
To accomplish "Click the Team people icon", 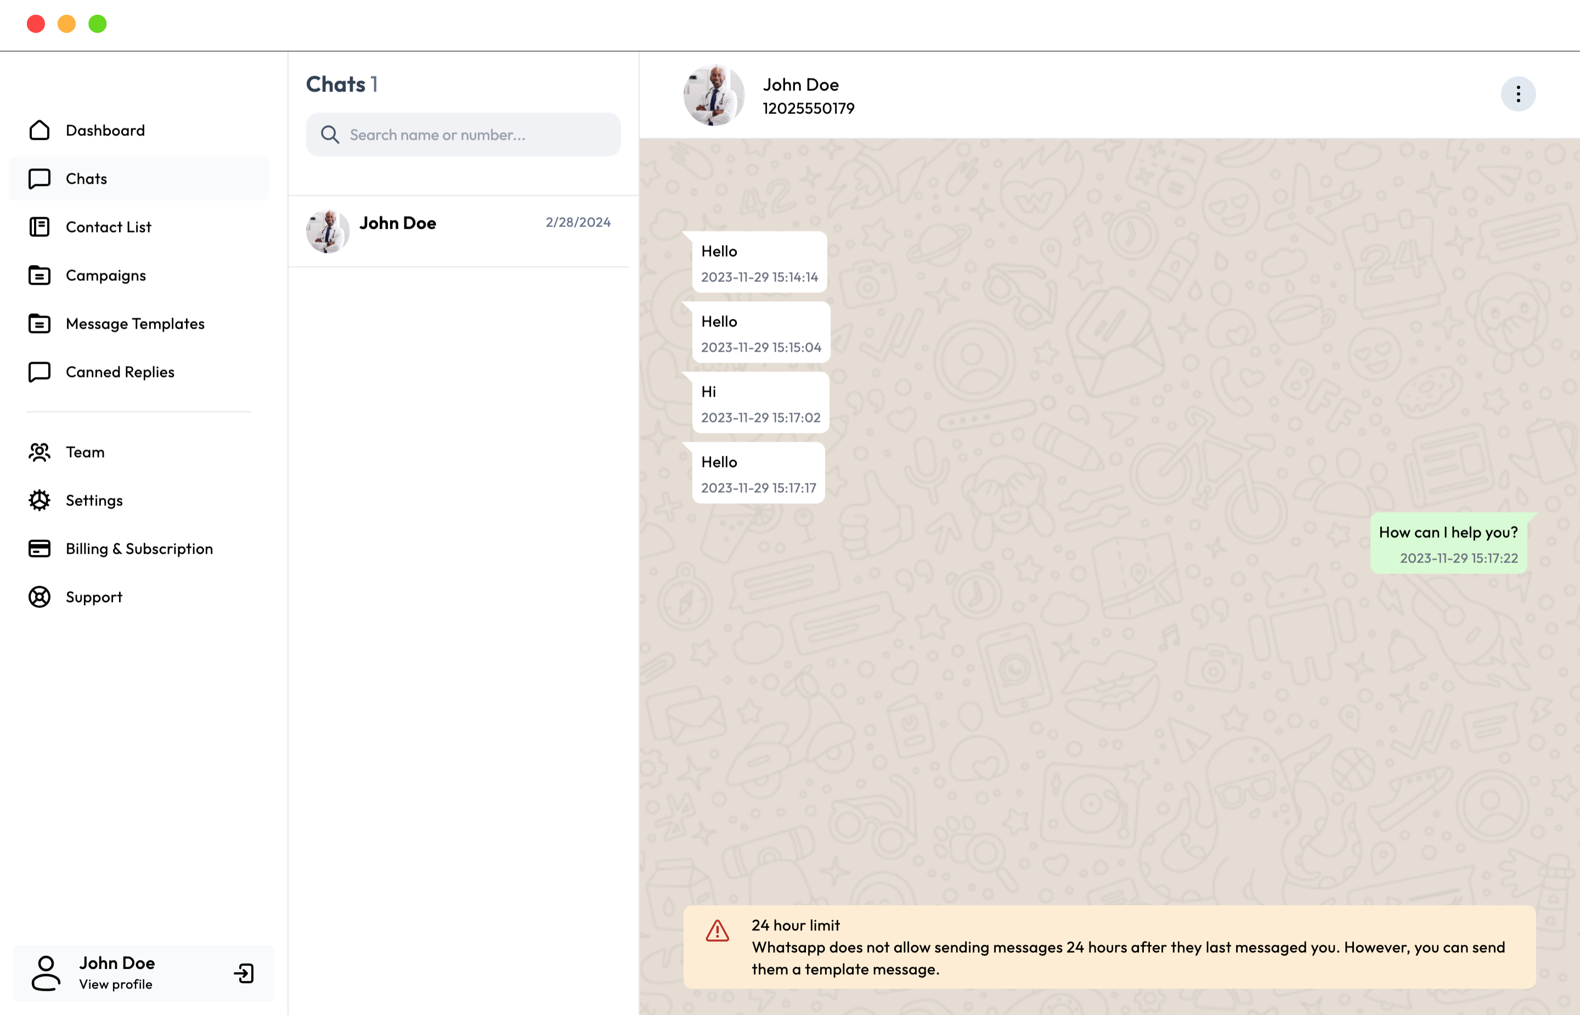I will click(39, 452).
